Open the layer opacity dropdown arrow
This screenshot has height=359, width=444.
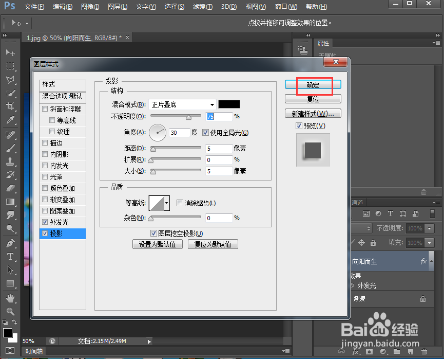pos(430,228)
